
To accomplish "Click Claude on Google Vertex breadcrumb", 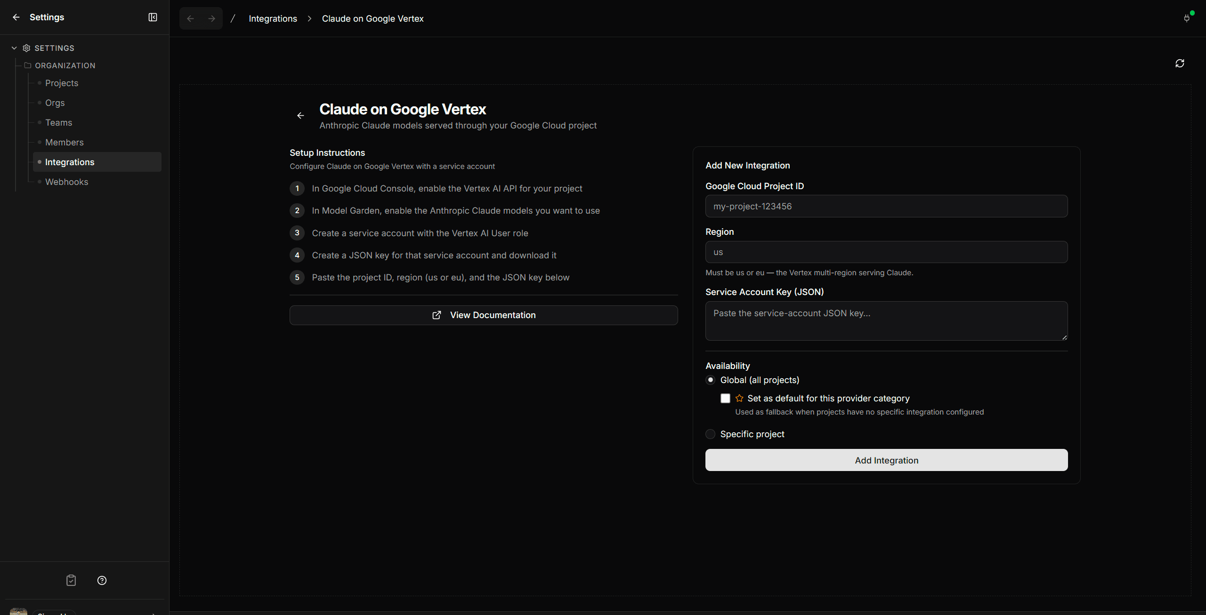I will click(372, 19).
